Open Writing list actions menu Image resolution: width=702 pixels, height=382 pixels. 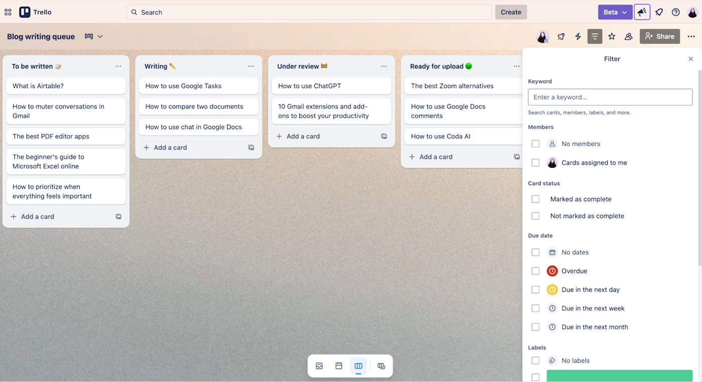click(251, 66)
